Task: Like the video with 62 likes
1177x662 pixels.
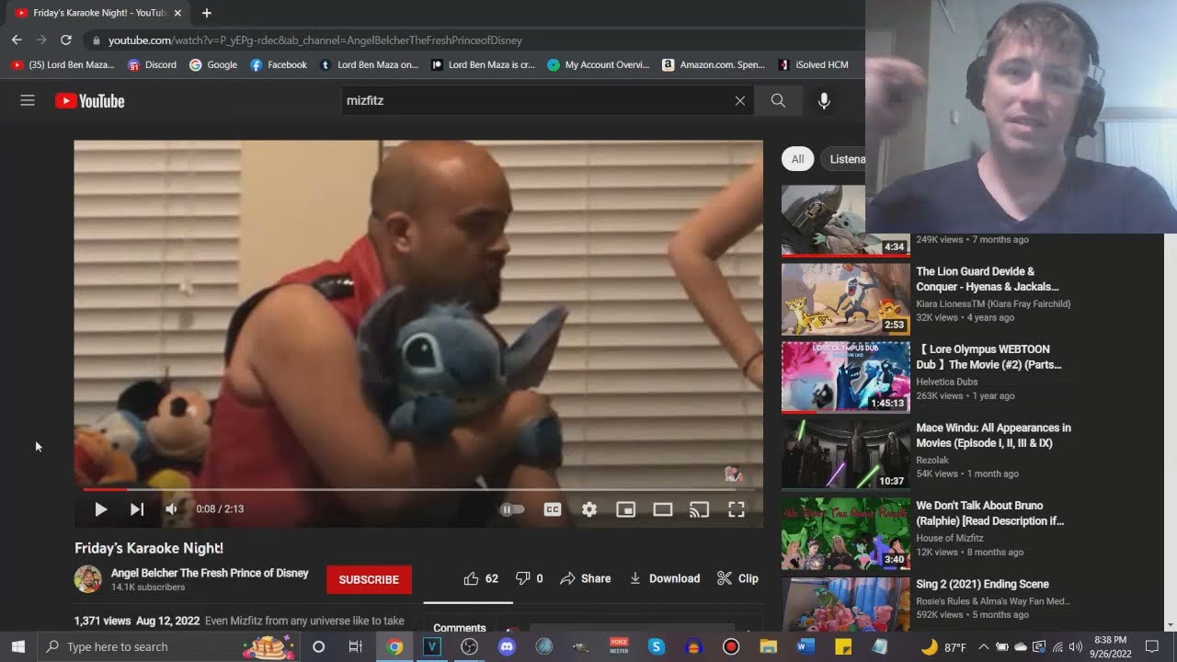Action: [x=481, y=578]
